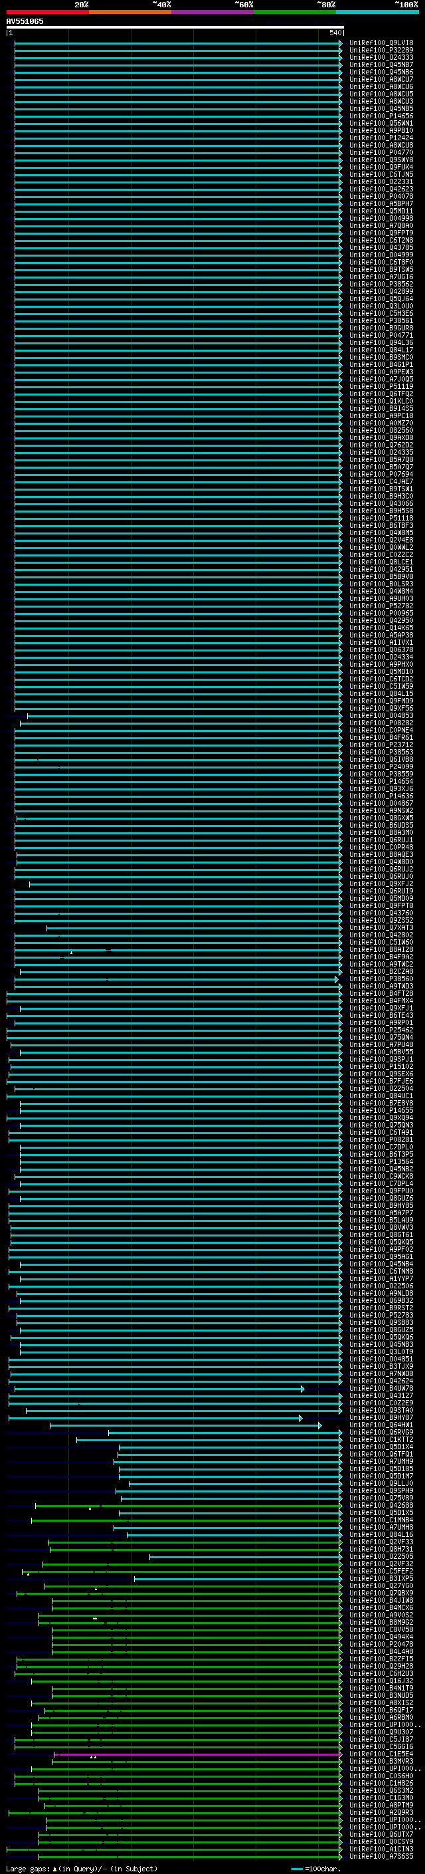Click the UniRef100_B9GUR8 hit label
Viewport: 425px width, 1874px height.
pos(381,328)
